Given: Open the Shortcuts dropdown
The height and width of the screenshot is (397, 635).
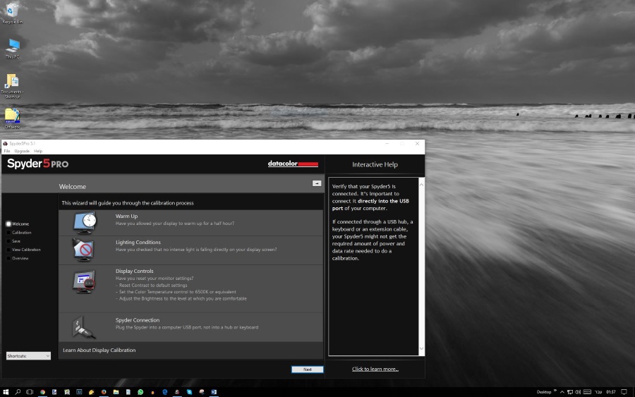Looking at the screenshot, I should [x=28, y=355].
